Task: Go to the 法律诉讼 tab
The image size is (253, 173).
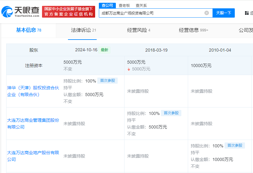Action: (x=83, y=30)
